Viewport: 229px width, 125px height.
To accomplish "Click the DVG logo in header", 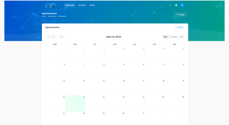I will pos(51,5).
